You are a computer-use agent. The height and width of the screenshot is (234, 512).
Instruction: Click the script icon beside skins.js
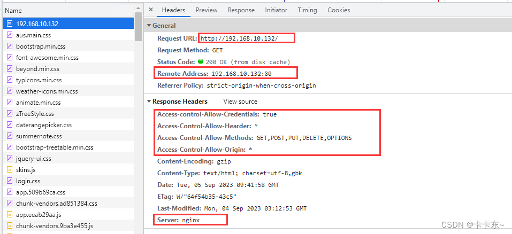(10, 170)
